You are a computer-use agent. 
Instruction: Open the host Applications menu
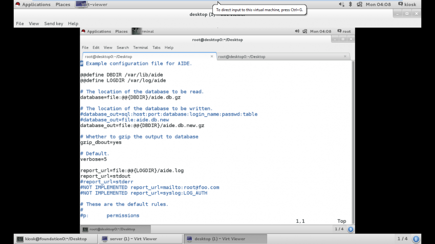32,5
